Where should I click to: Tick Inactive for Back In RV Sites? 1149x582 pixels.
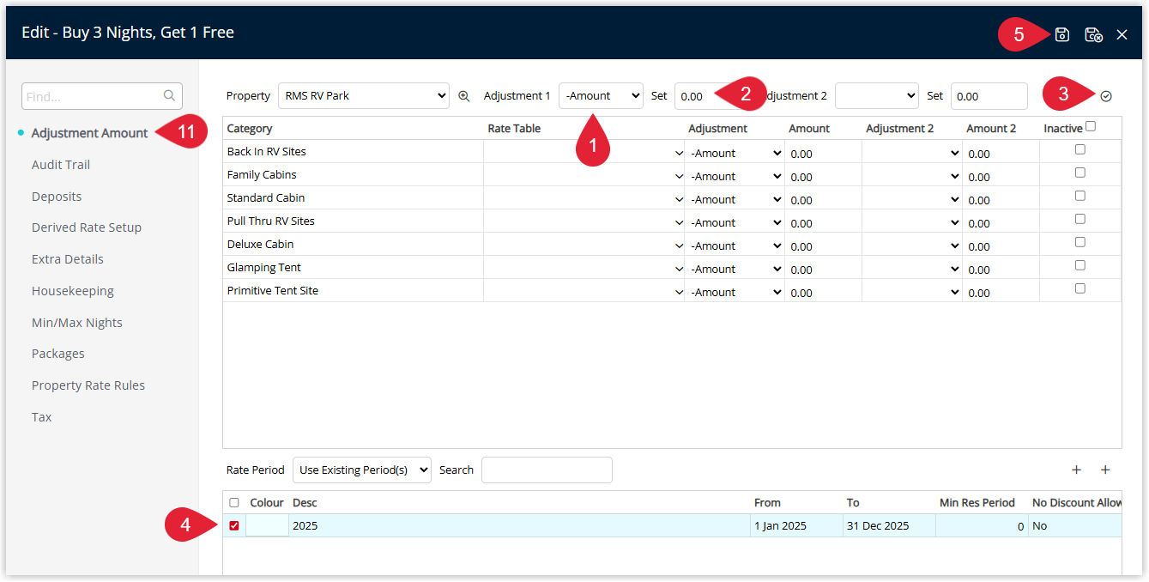tap(1080, 149)
